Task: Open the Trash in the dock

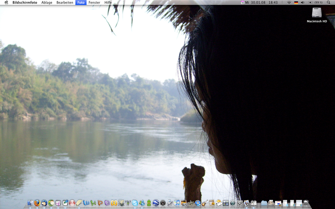Action: click(x=306, y=203)
